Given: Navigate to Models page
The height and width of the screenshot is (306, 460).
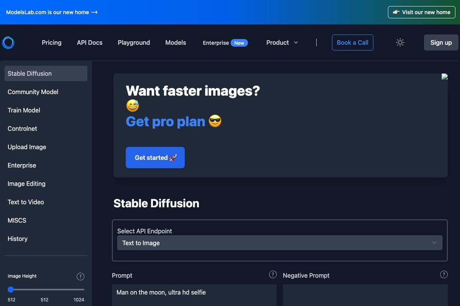Looking at the screenshot, I should pos(175,43).
